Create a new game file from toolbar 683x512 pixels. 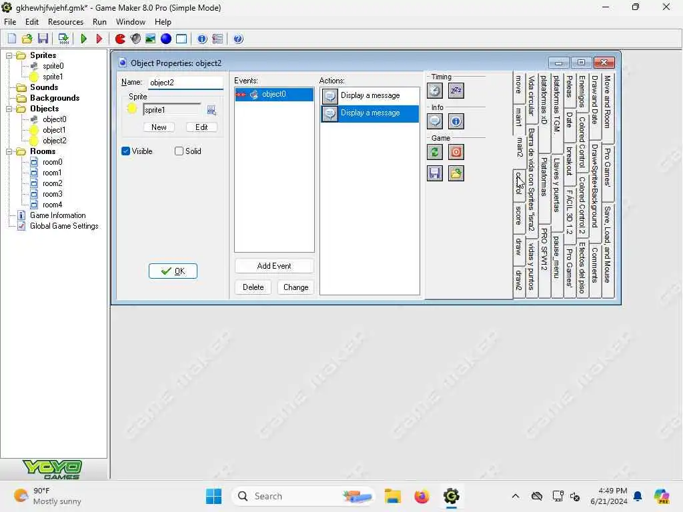12,39
